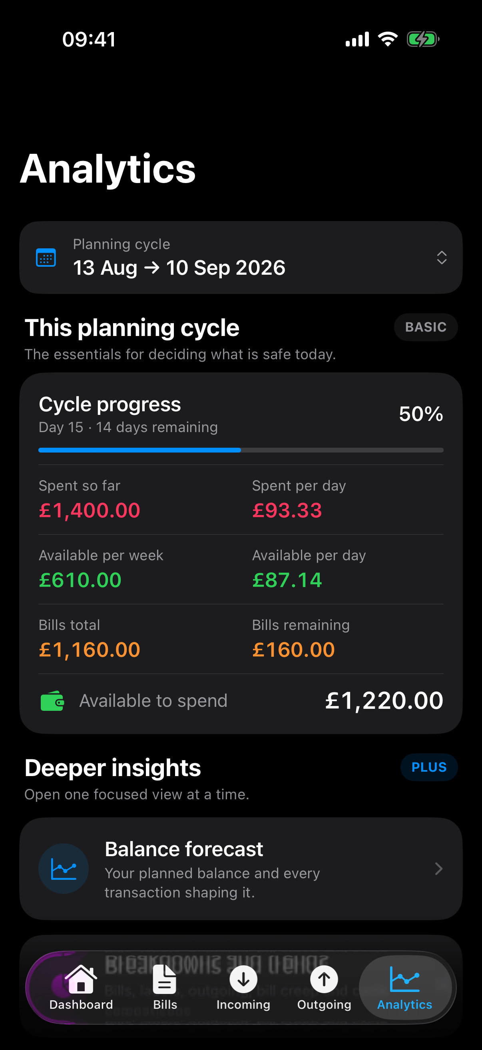Screen dimensions: 482x1050
Task: Select the Outgoing up-arrow icon
Action: click(x=324, y=979)
